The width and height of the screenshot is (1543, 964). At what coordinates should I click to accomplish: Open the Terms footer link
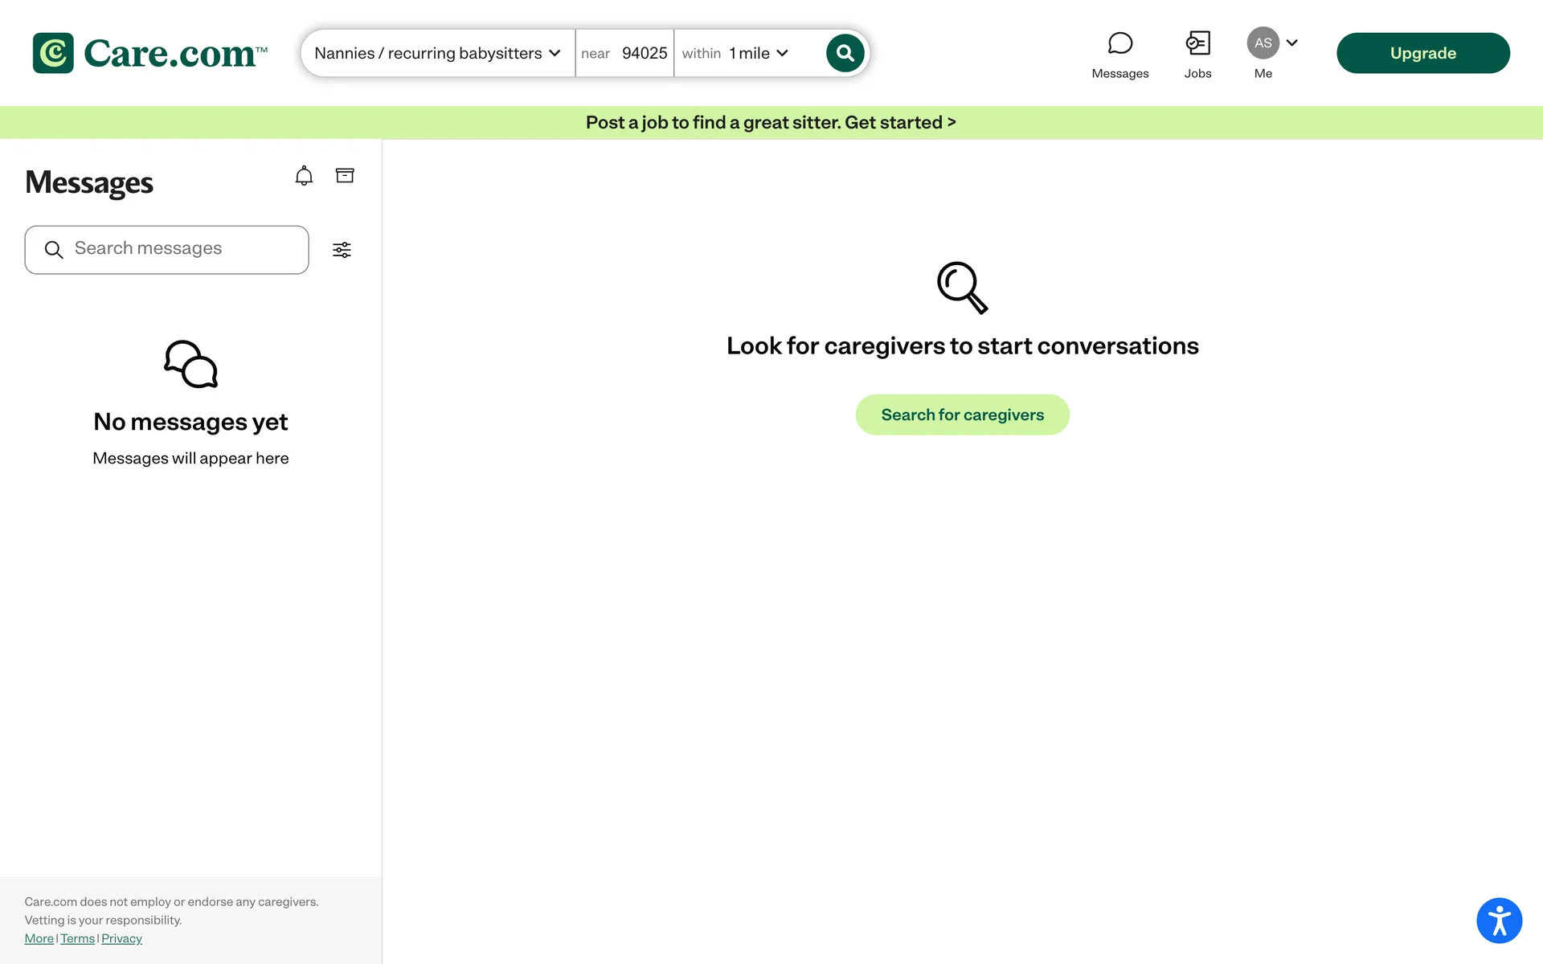coord(77,938)
